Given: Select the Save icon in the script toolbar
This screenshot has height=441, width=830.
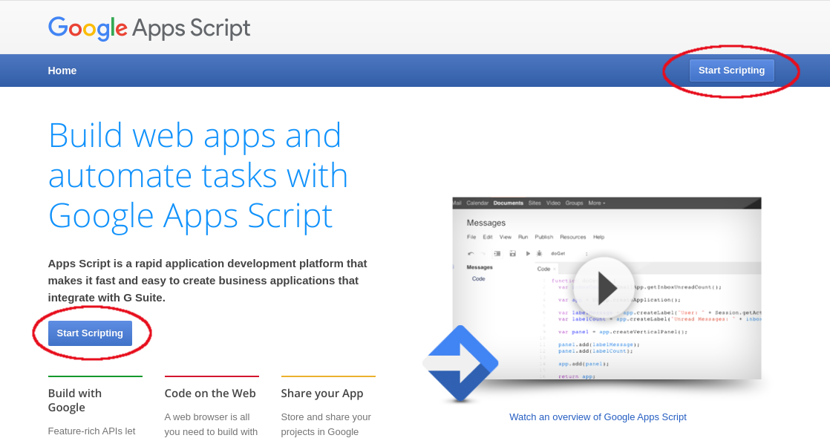Looking at the screenshot, I should 513,254.
